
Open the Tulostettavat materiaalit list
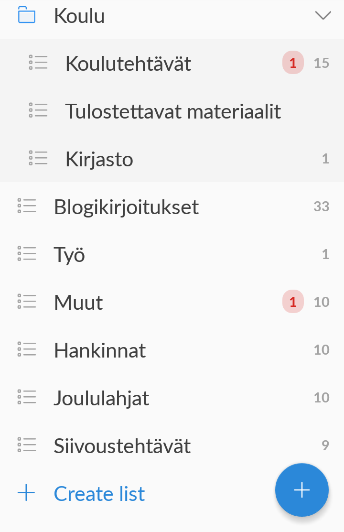pyautogui.click(x=173, y=111)
